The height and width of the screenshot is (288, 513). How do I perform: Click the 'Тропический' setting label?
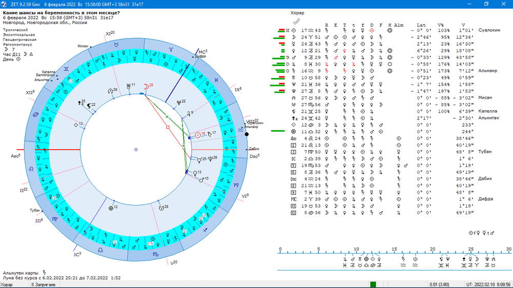(15, 30)
